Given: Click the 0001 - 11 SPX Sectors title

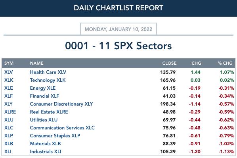Looking at the screenshot, I should 118,46.
